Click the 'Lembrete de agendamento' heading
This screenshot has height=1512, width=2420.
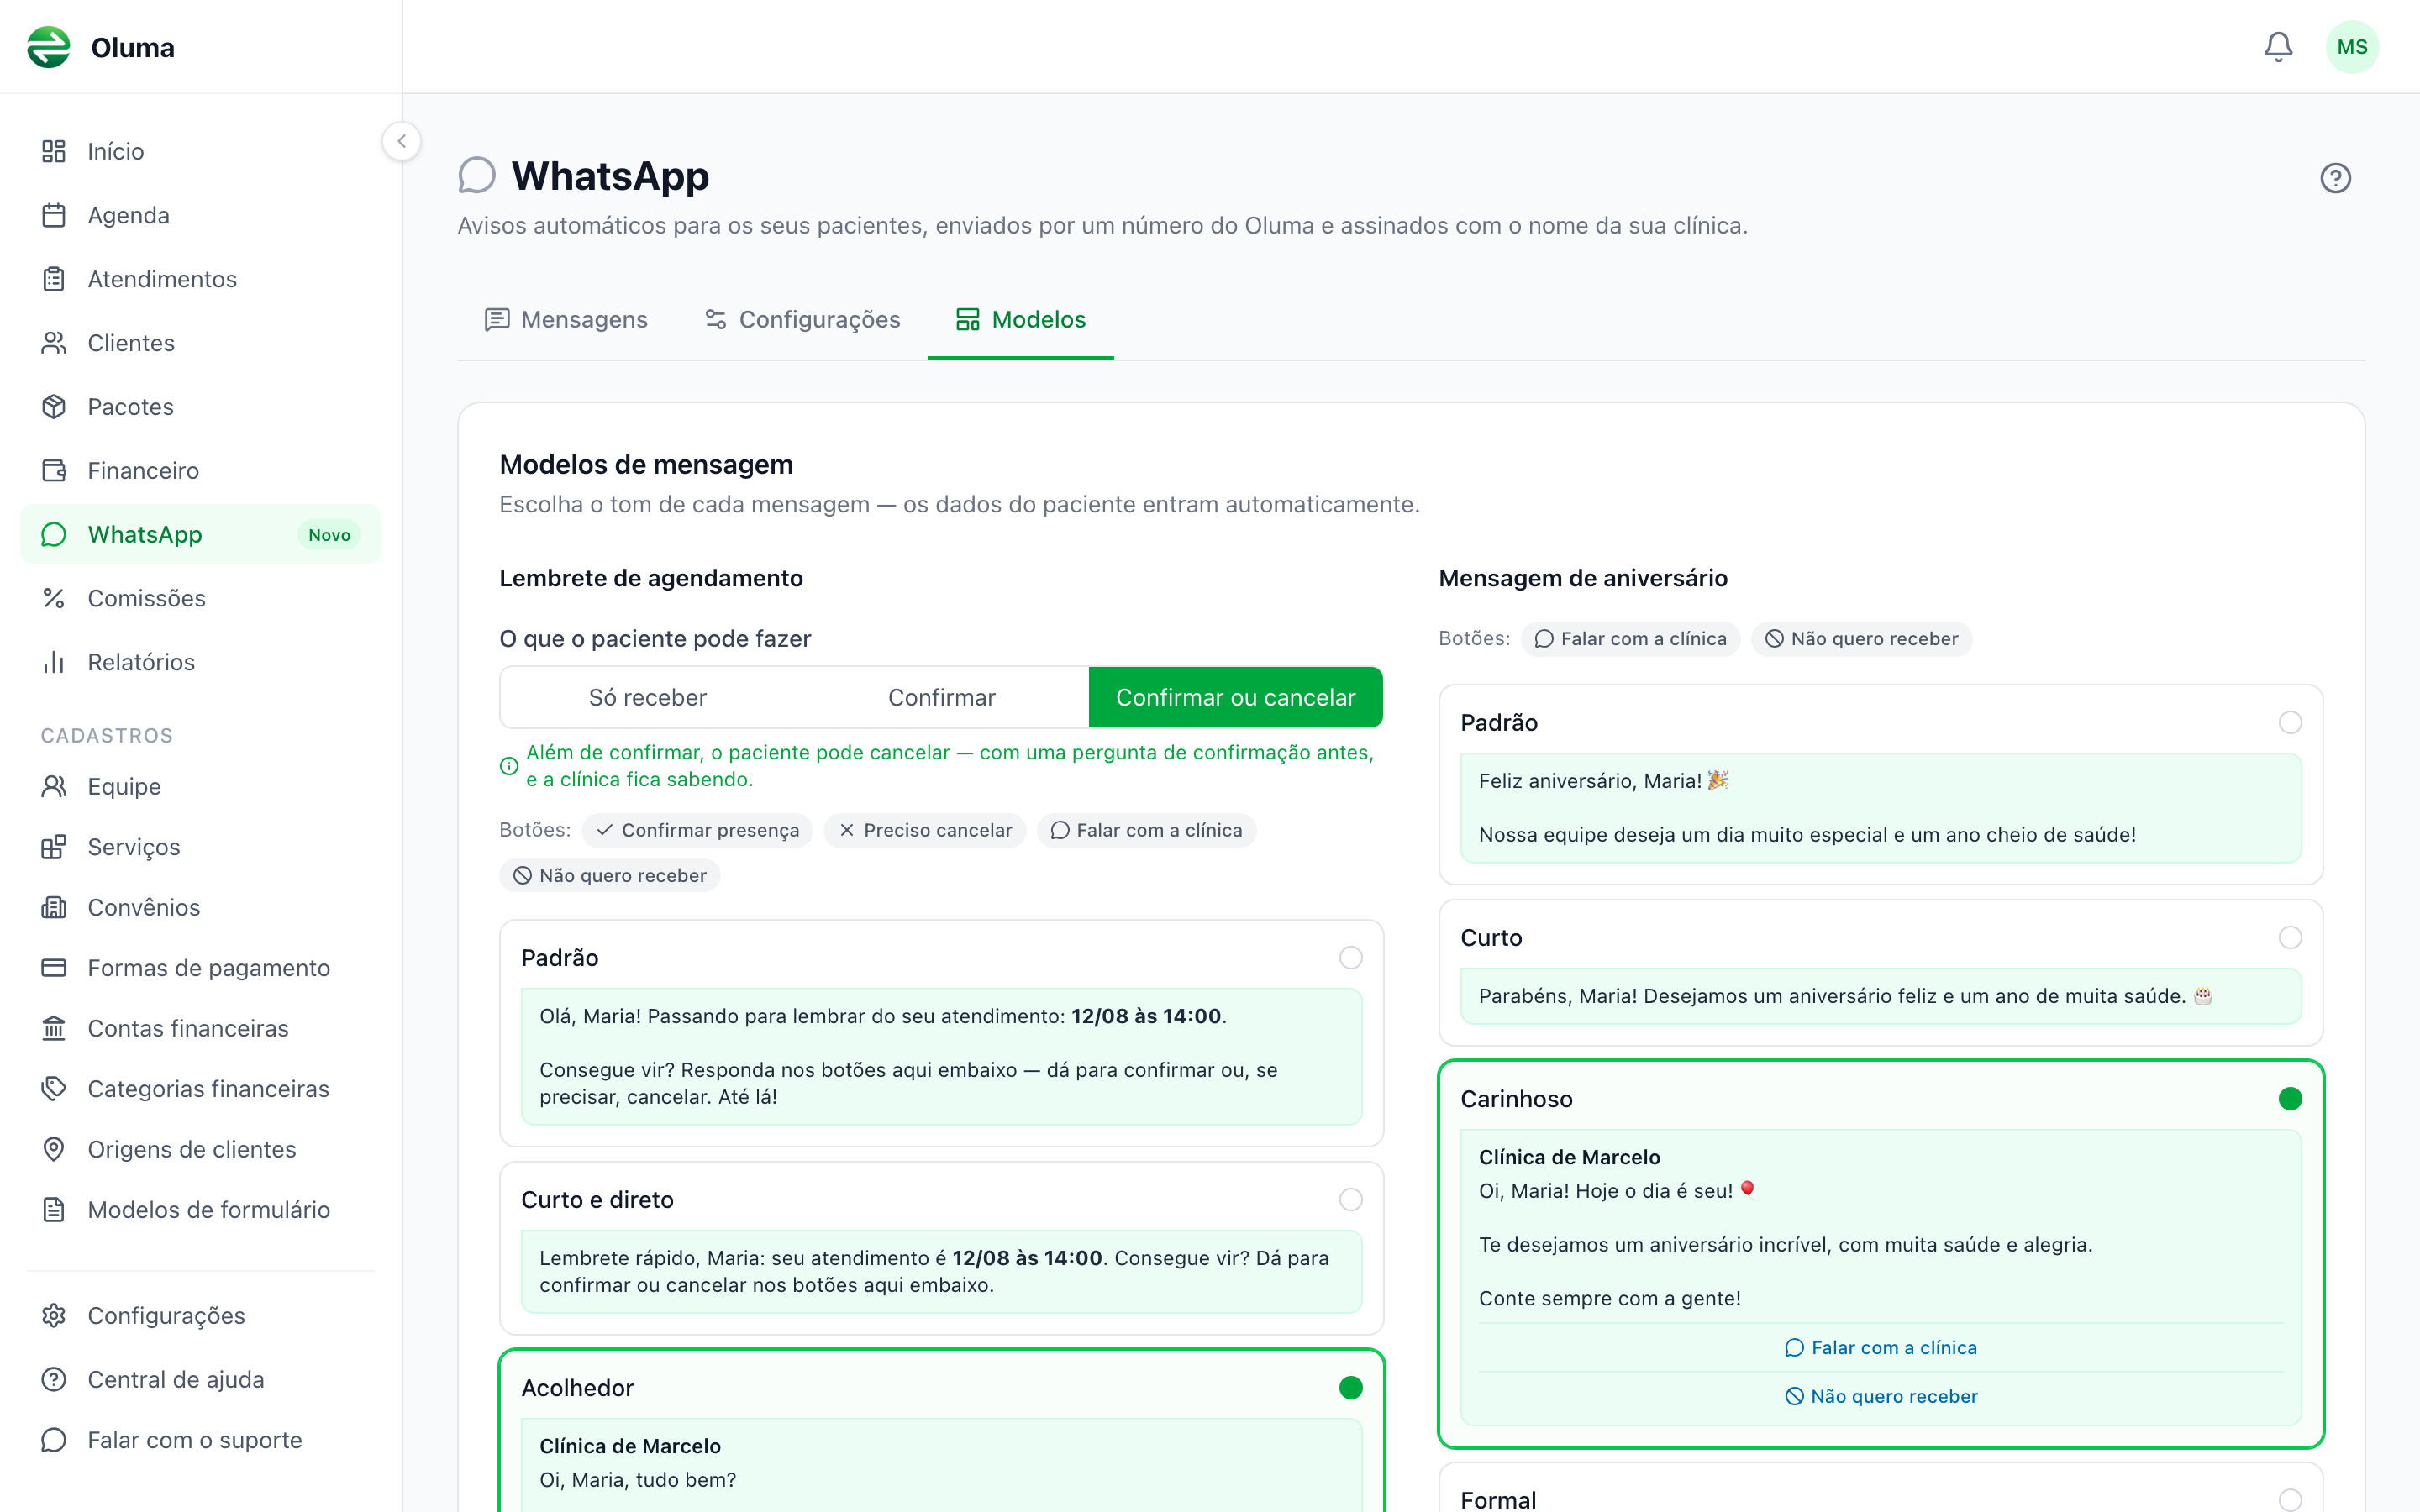651,578
